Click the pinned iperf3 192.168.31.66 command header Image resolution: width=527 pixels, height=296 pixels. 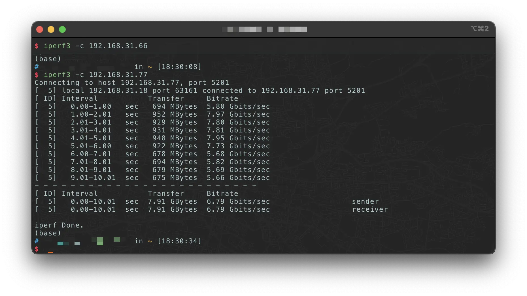95,46
